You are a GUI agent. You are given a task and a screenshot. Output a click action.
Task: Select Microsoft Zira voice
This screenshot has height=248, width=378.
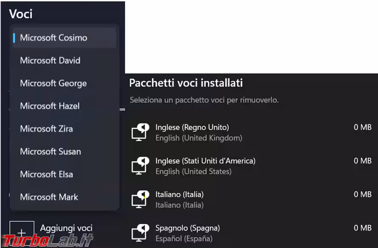coord(46,129)
